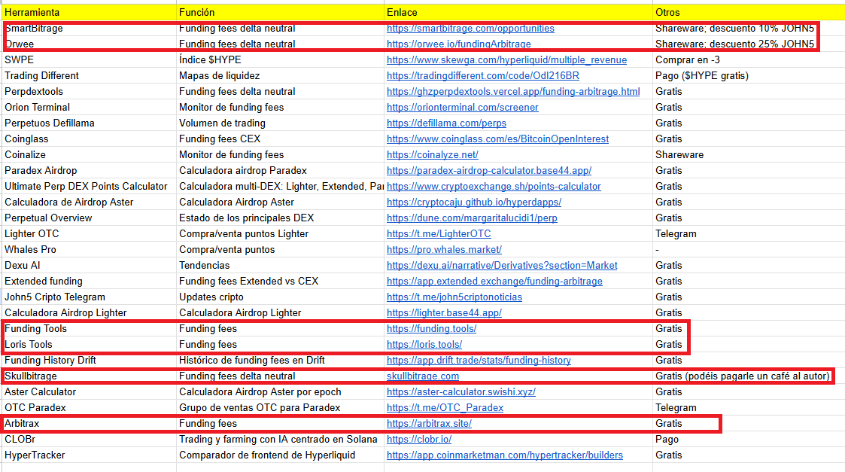Select the Skullbitrage name cell
Viewport: 845px width, 472px height.
89,376
